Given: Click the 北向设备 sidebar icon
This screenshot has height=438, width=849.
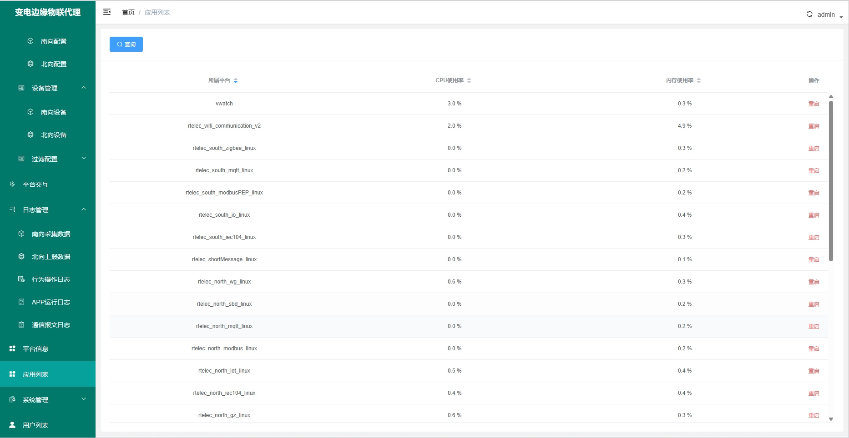Looking at the screenshot, I should [x=30, y=135].
